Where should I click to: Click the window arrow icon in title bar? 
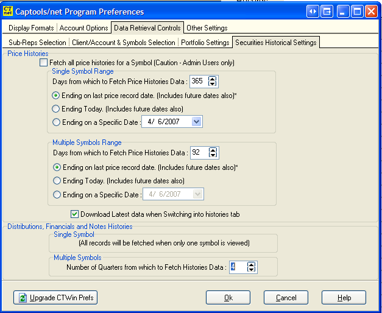pyautogui.click(x=327, y=12)
